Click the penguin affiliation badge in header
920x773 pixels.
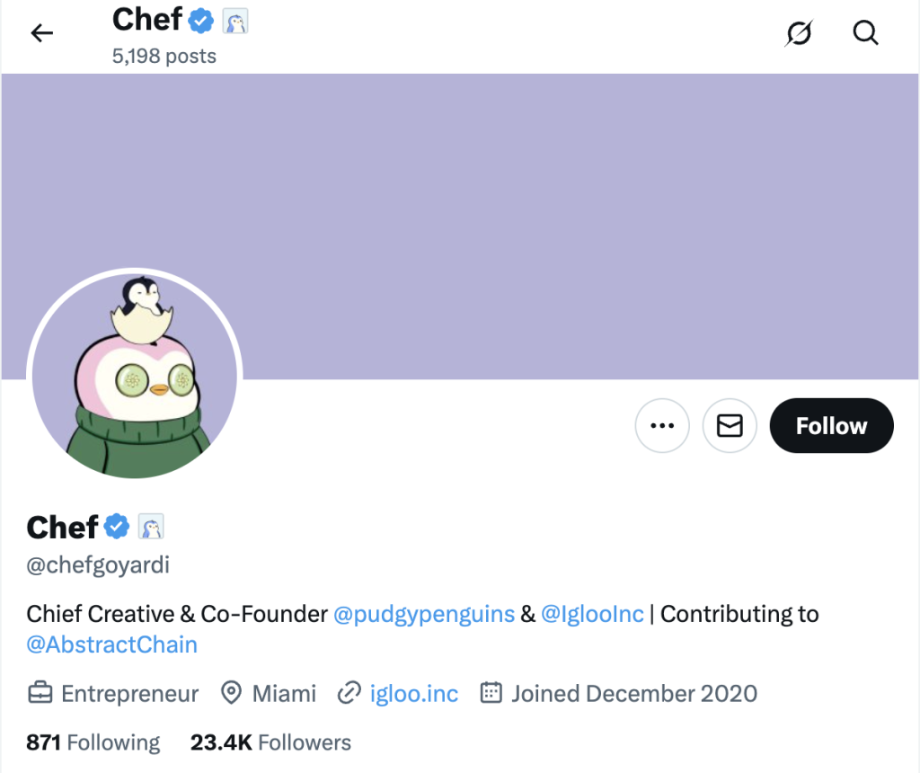pyautogui.click(x=235, y=22)
